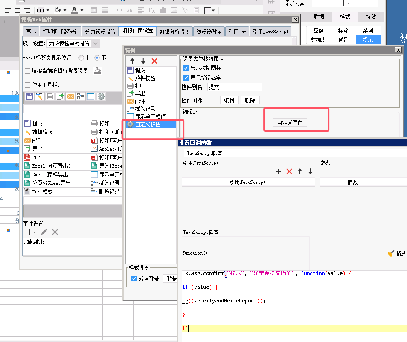Enable the 使用工具栏 checkbox

click(x=28, y=85)
